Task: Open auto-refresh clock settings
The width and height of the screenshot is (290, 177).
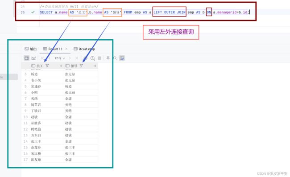Action: (92, 58)
